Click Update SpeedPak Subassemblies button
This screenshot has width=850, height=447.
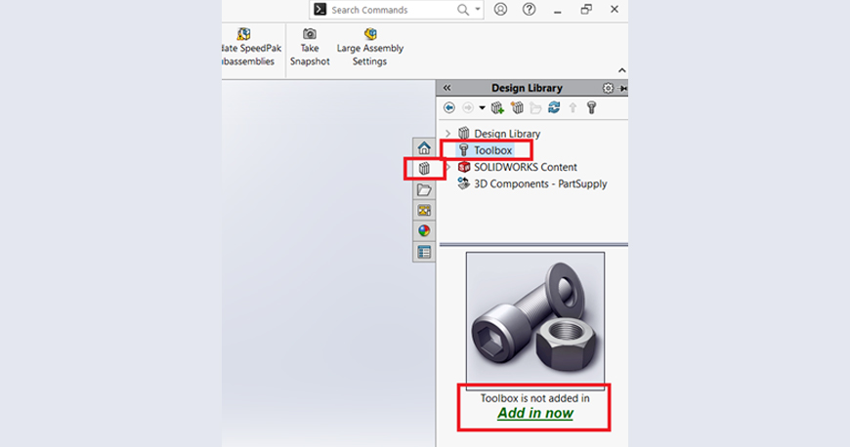point(250,48)
